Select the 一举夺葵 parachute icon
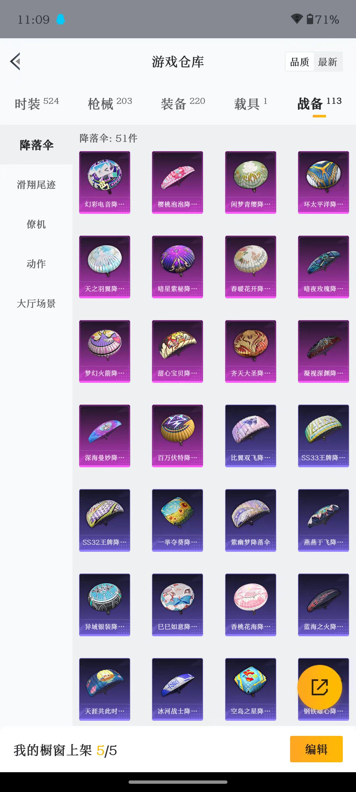This screenshot has width=356, height=792. (177, 520)
